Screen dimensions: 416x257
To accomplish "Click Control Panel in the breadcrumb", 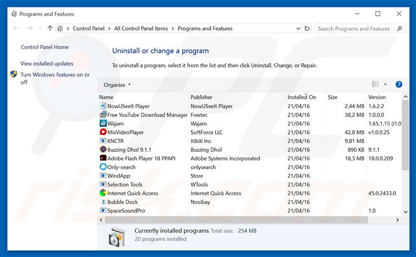I will click(88, 28).
